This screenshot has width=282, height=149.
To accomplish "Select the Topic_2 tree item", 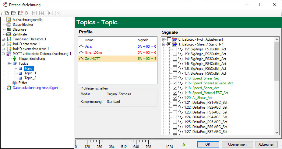I will pyautogui.click(x=30, y=78).
